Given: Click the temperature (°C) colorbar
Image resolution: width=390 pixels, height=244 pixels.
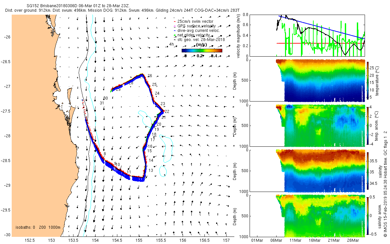Looking at the screenshot, I should coord(368,80).
